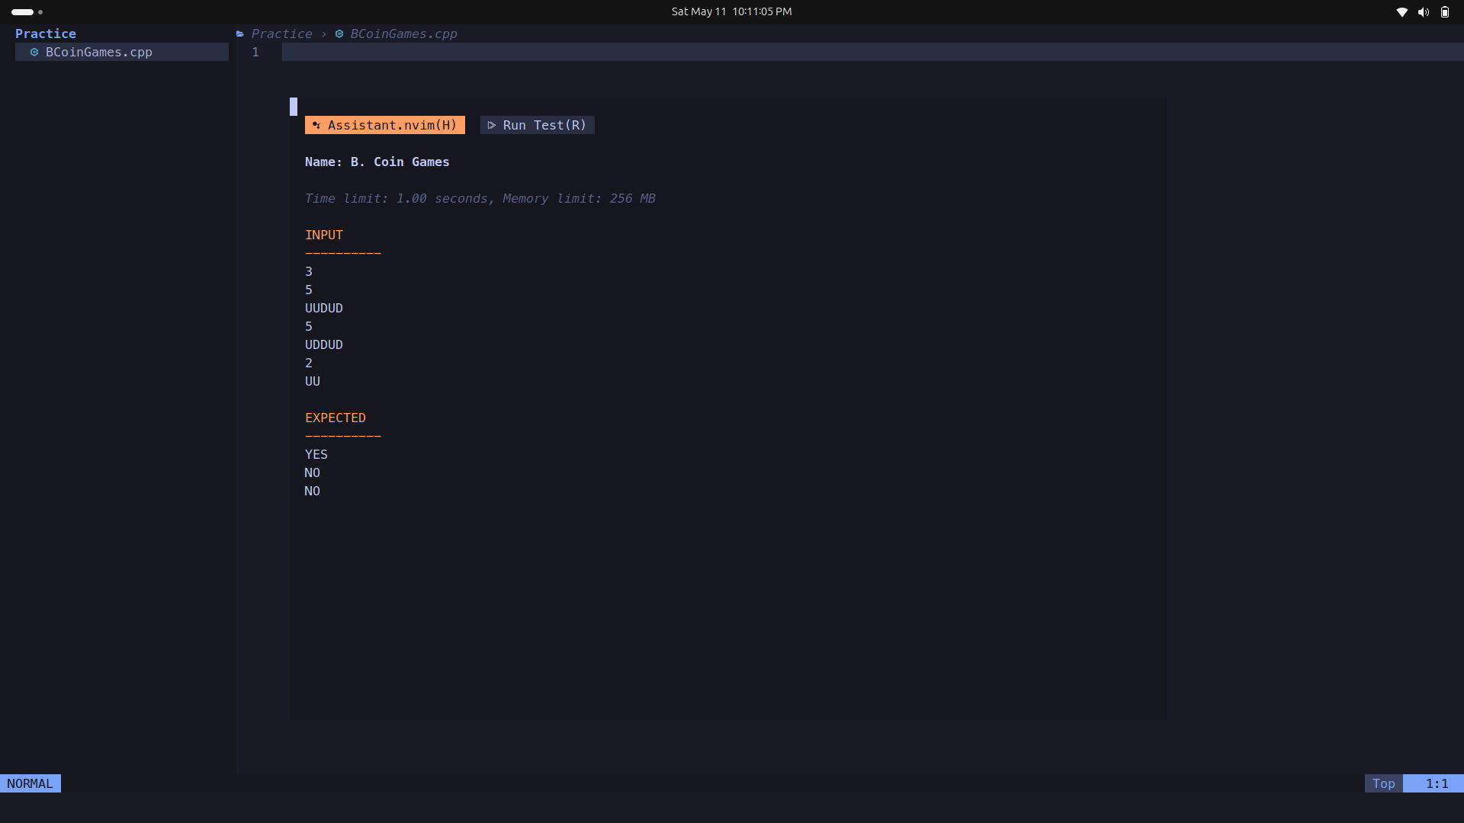Click the BCoinGames.cpp breadcrumb segment
The image size is (1464, 823).
(x=403, y=34)
